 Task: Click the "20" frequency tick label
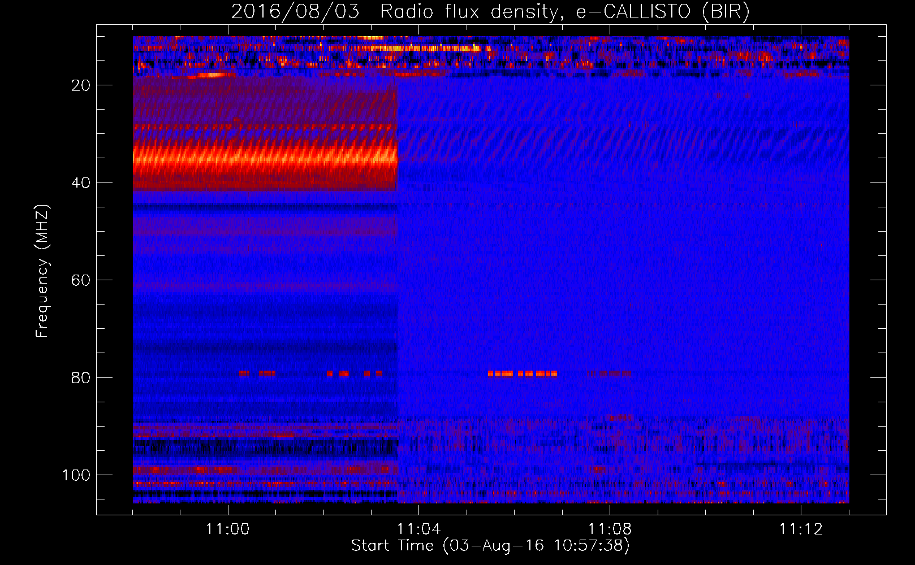pos(81,85)
